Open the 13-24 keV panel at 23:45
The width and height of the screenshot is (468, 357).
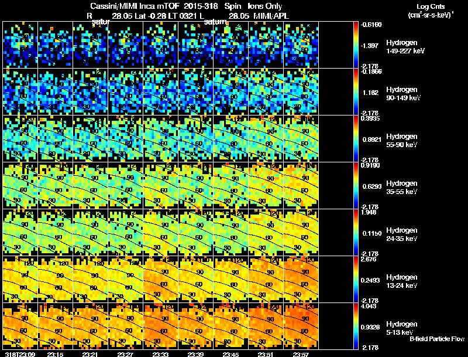coord(230,279)
